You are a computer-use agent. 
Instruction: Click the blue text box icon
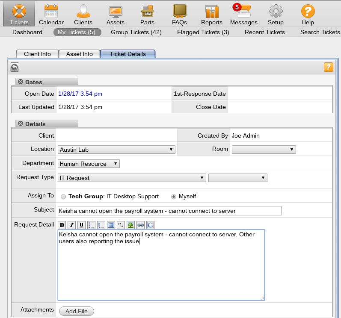point(111,225)
